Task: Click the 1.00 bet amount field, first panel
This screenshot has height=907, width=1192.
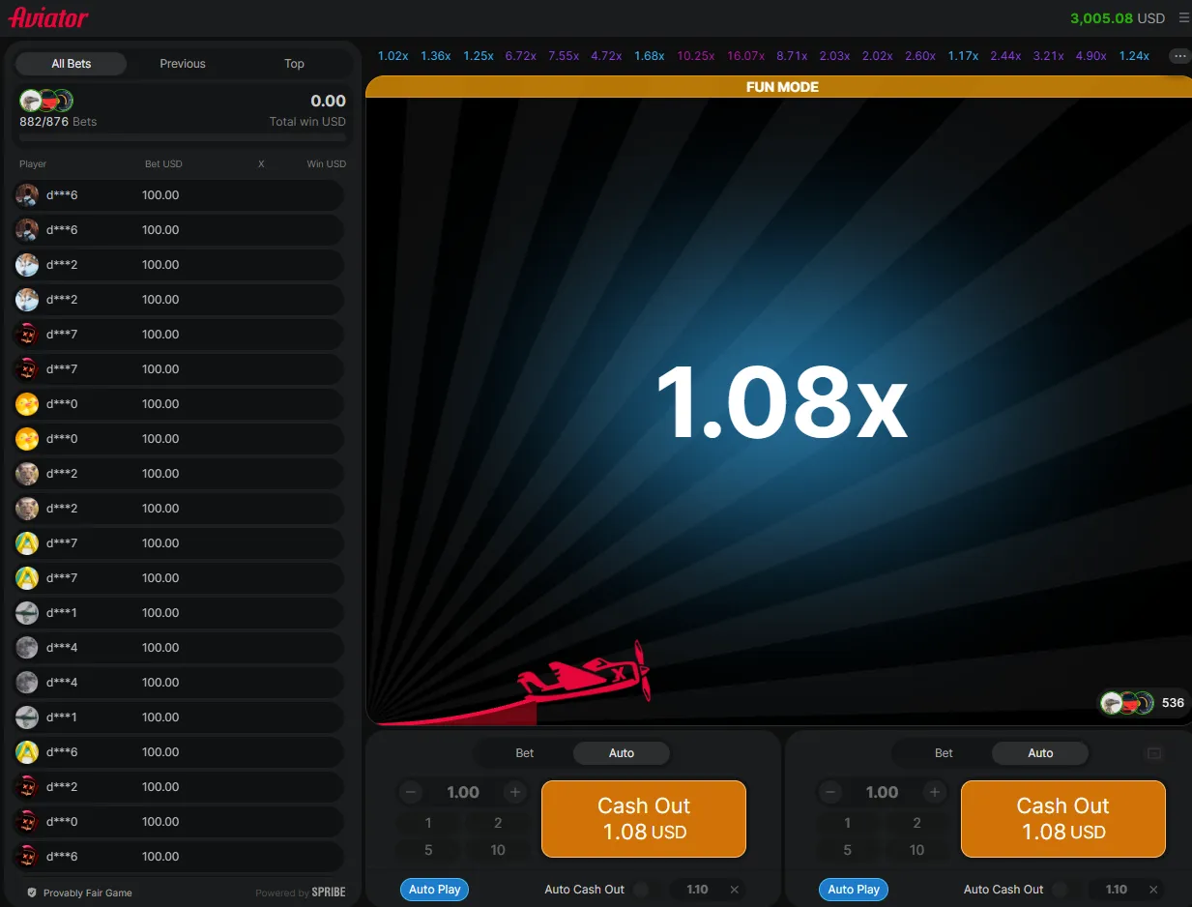Action: coord(463,792)
